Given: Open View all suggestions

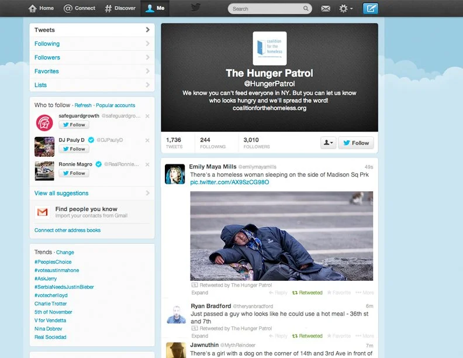Looking at the screenshot, I should point(92,193).
